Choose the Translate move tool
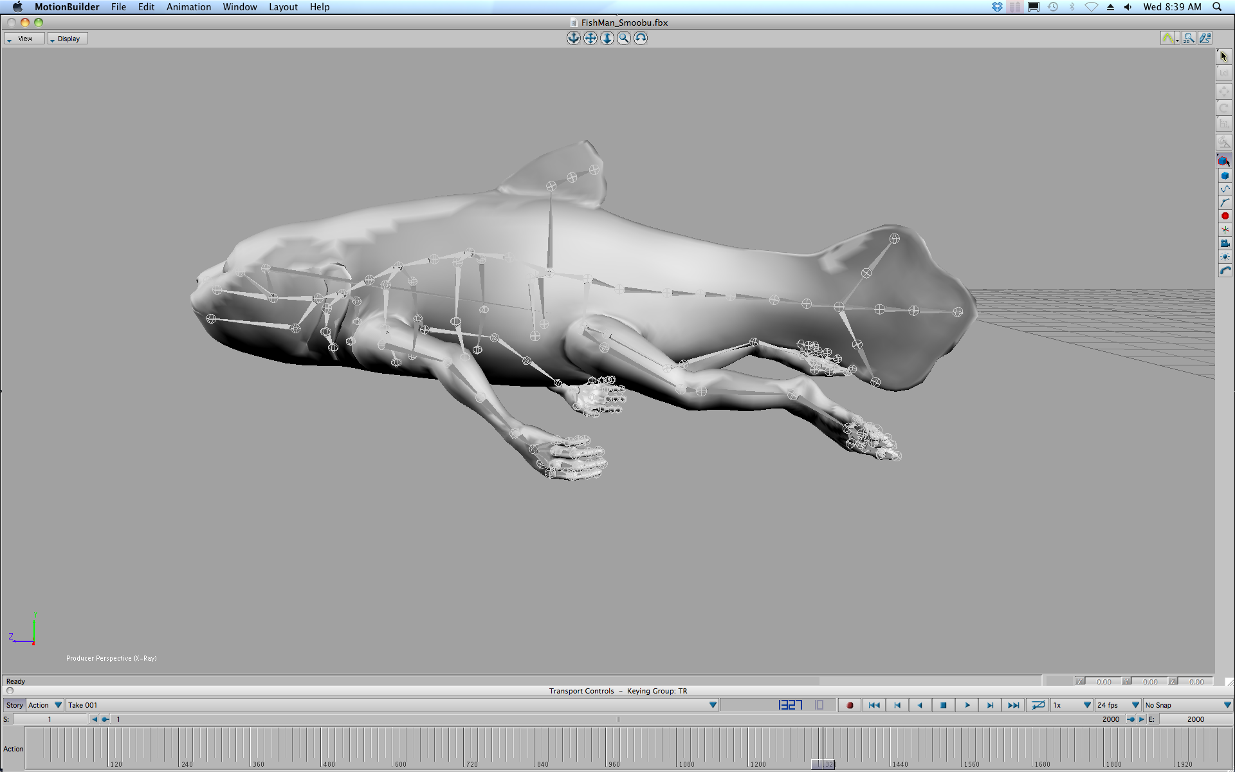Viewport: 1235px width, 772px height. tap(1223, 91)
